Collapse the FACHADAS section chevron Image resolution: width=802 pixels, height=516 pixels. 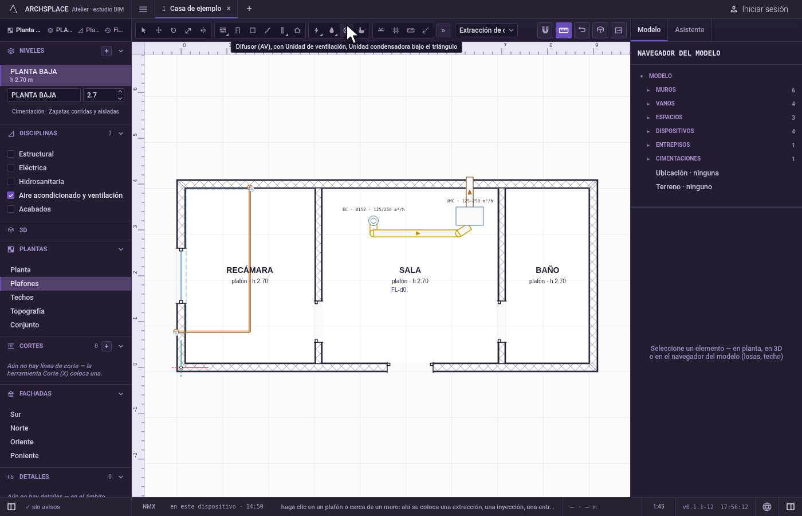tap(121, 394)
